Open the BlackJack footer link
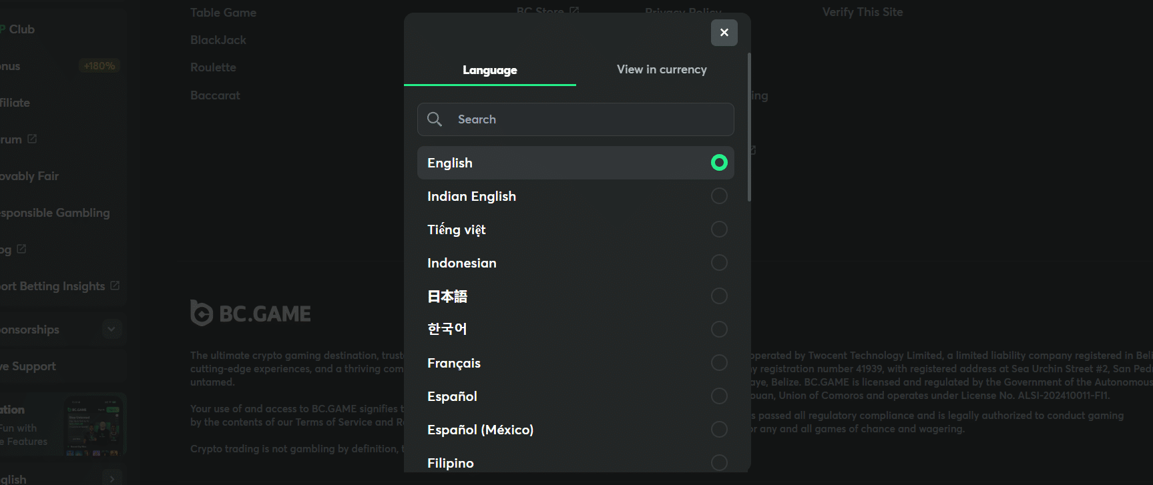This screenshot has width=1153, height=485. pyautogui.click(x=218, y=40)
